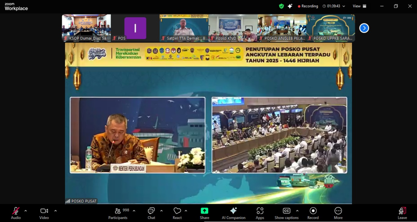Click the Zoom Workplace logo
Viewport: 417px width, 222px height.
(16, 7)
